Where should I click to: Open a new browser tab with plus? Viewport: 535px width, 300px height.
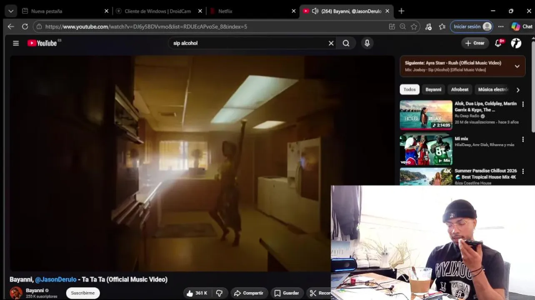tap(401, 11)
